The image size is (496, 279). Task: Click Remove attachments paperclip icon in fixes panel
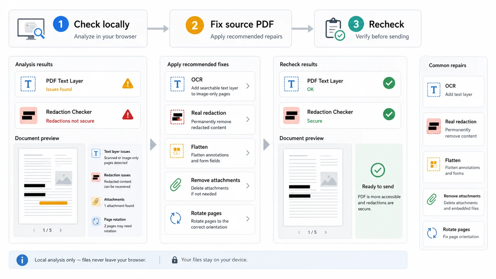(x=176, y=185)
